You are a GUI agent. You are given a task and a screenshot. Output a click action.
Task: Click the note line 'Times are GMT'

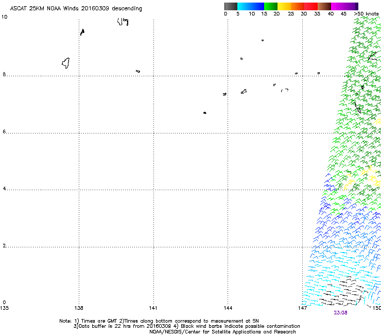click(x=100, y=321)
